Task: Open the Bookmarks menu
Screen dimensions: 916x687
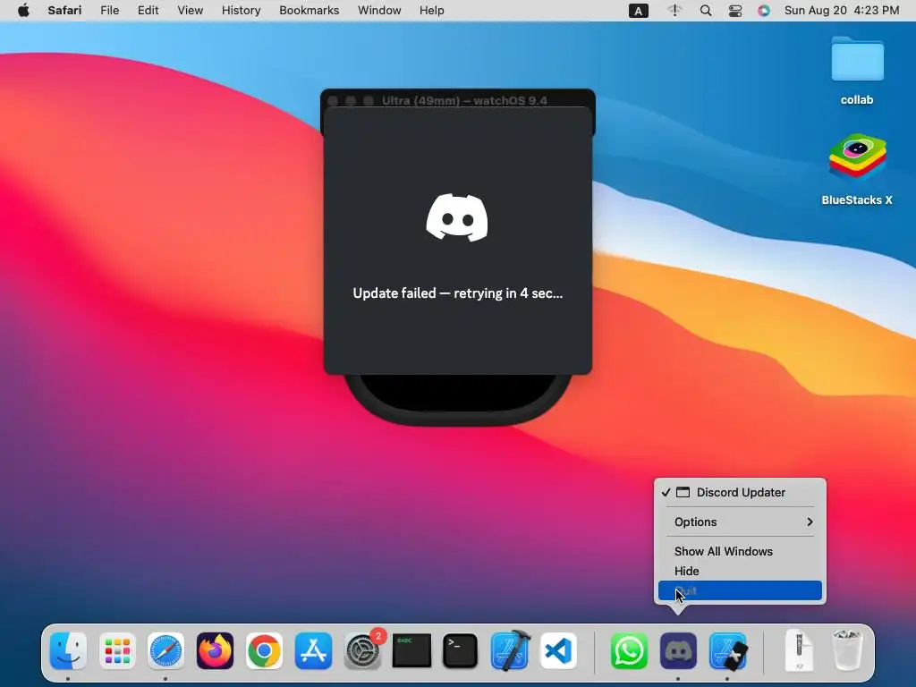Action: (x=309, y=11)
